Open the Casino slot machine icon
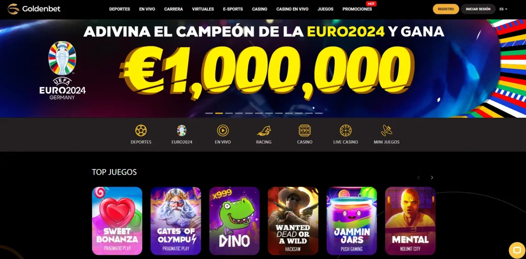 click(x=305, y=131)
